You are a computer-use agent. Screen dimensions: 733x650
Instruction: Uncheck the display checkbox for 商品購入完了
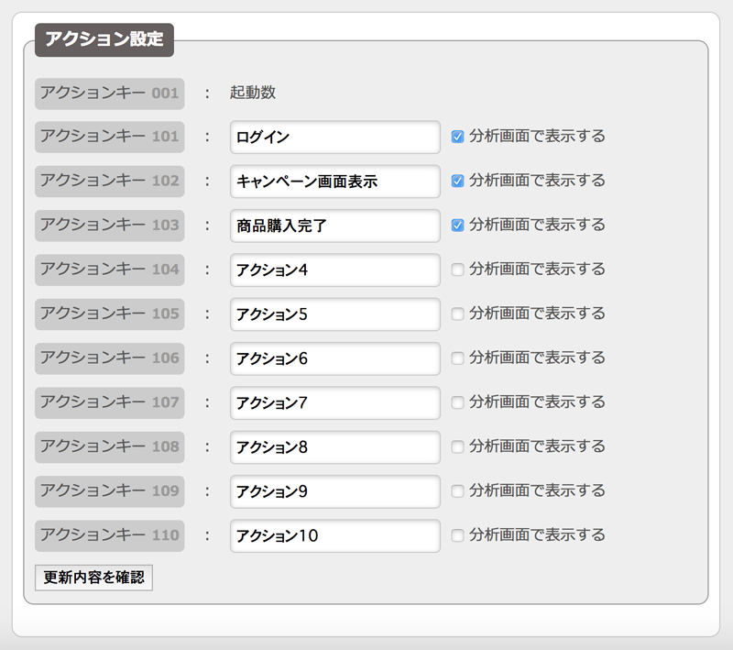[x=457, y=226]
